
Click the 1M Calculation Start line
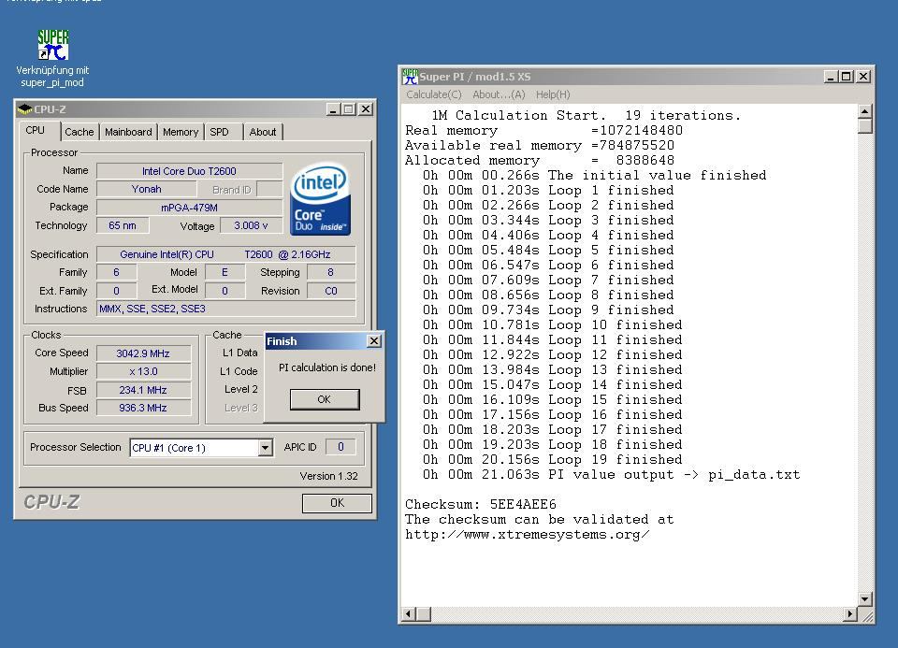click(587, 116)
